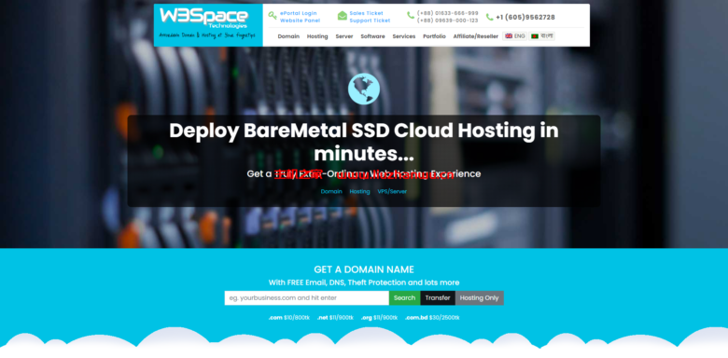Follow the Hosting link in the hero banner
Viewport: 728px width, 358px height.
point(360,191)
